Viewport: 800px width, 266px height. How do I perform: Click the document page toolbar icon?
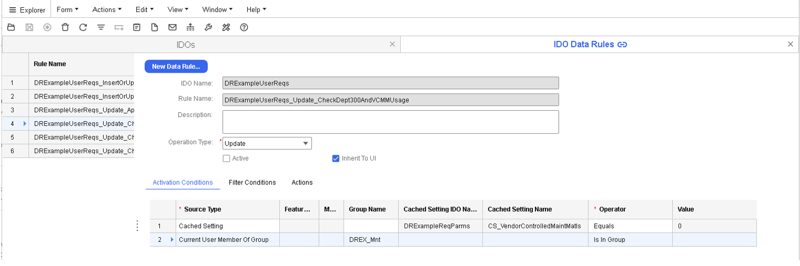(x=155, y=27)
